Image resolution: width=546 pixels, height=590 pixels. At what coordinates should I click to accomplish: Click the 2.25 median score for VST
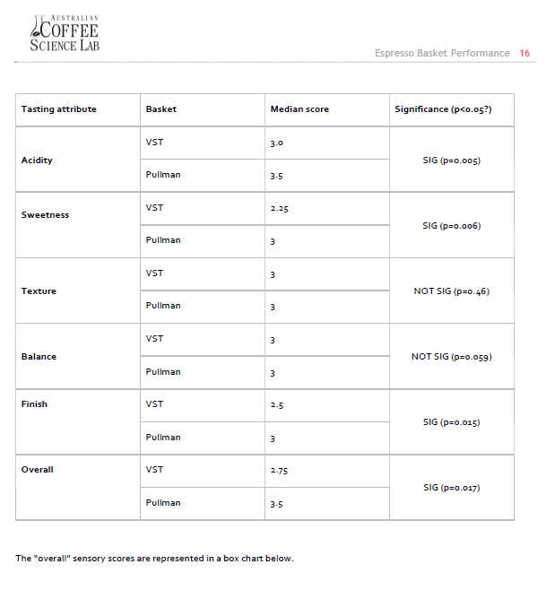[x=279, y=209]
